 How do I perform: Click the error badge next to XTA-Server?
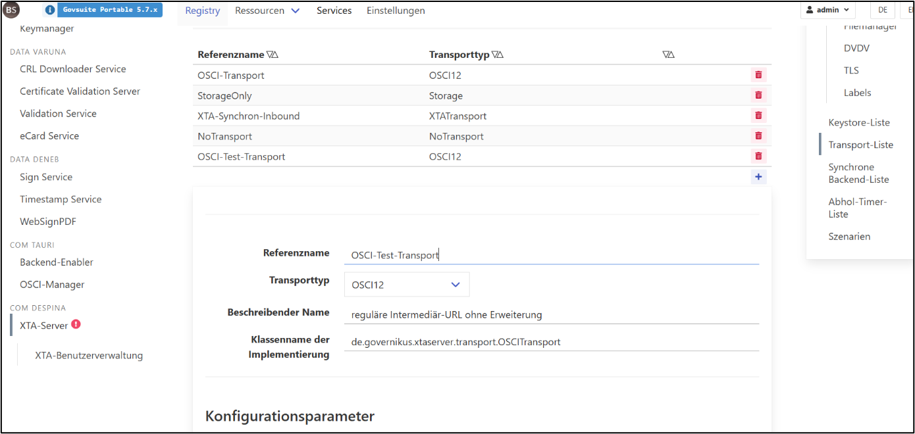pyautogui.click(x=75, y=322)
